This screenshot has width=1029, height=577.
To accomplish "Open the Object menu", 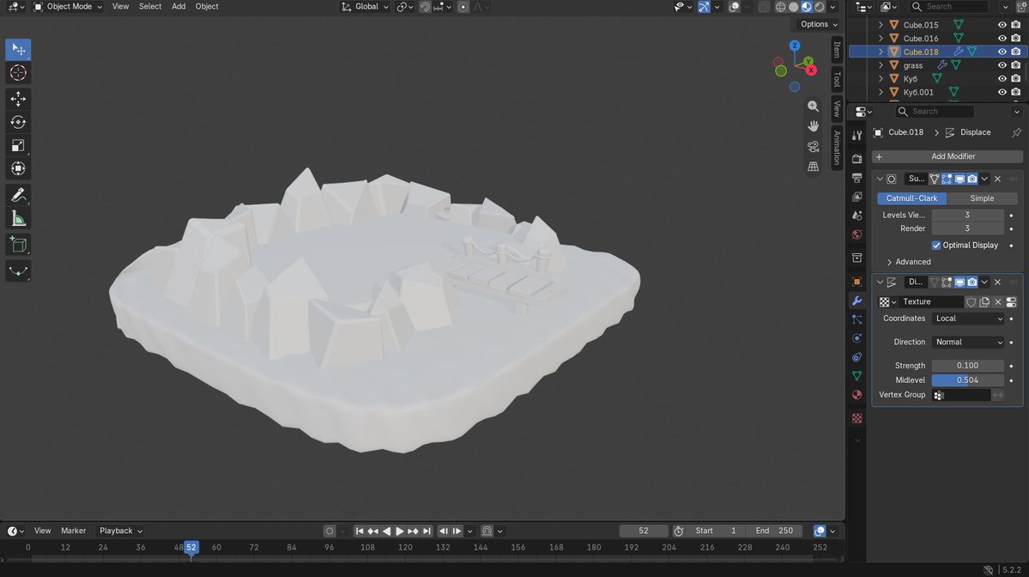I will click(x=207, y=7).
